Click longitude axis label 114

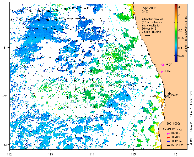[x=92, y=154]
